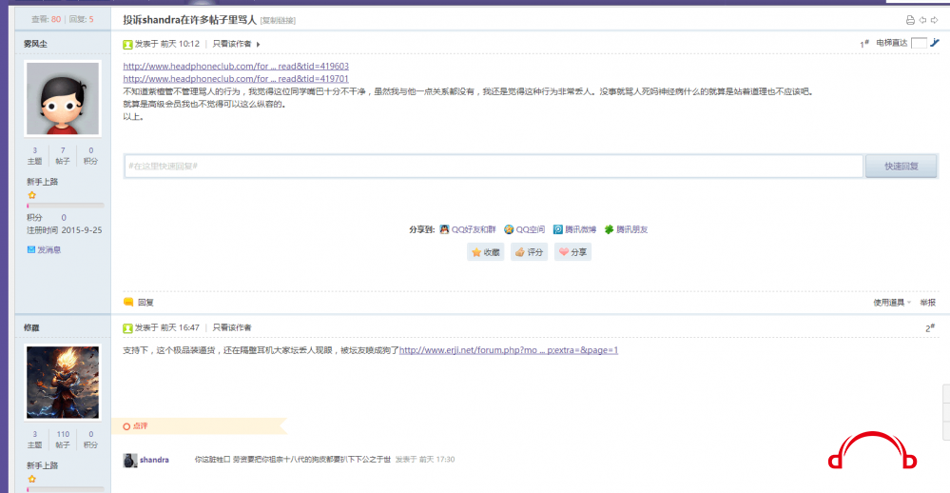The width and height of the screenshot is (950, 493).
Task: Click the 点评 comment label
Action: coord(140,425)
